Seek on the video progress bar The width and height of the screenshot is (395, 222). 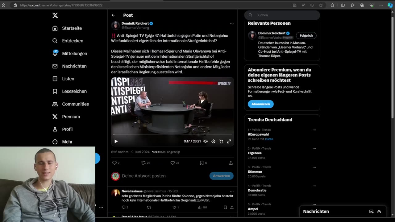point(173,135)
